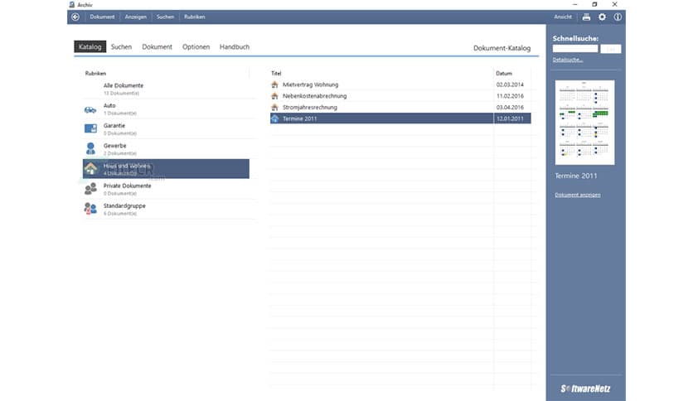Viewport: 693px width, 401px height.
Task: Click the back arrow icon in toolbar
Action: pos(75,17)
